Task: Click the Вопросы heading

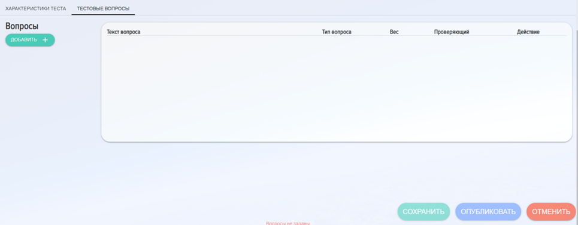Action: pyautogui.click(x=22, y=26)
